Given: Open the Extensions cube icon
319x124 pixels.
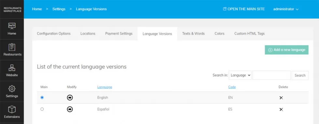Looking at the screenshot, I should (x=12, y=110).
